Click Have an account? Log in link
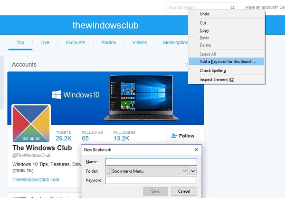Screen dimensions: 285x198 pyautogui.click(x=265, y=7)
